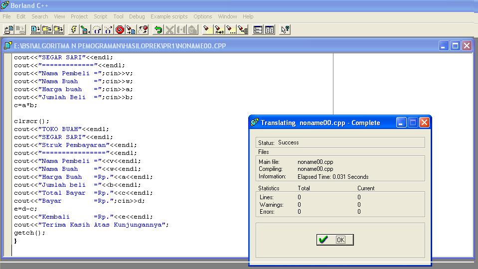Click the code line 'e=d-c;'

25,209
